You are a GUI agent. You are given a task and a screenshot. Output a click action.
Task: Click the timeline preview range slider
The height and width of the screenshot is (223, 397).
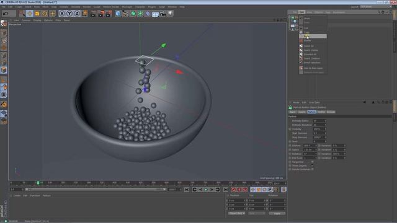96,190
